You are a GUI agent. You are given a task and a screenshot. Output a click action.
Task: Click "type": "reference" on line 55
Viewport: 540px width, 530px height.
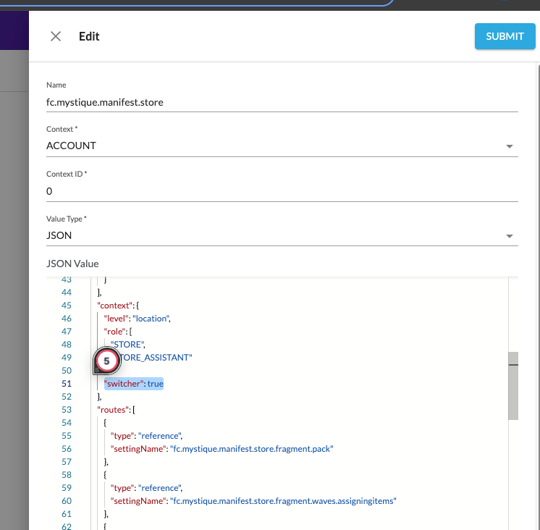[146, 436]
